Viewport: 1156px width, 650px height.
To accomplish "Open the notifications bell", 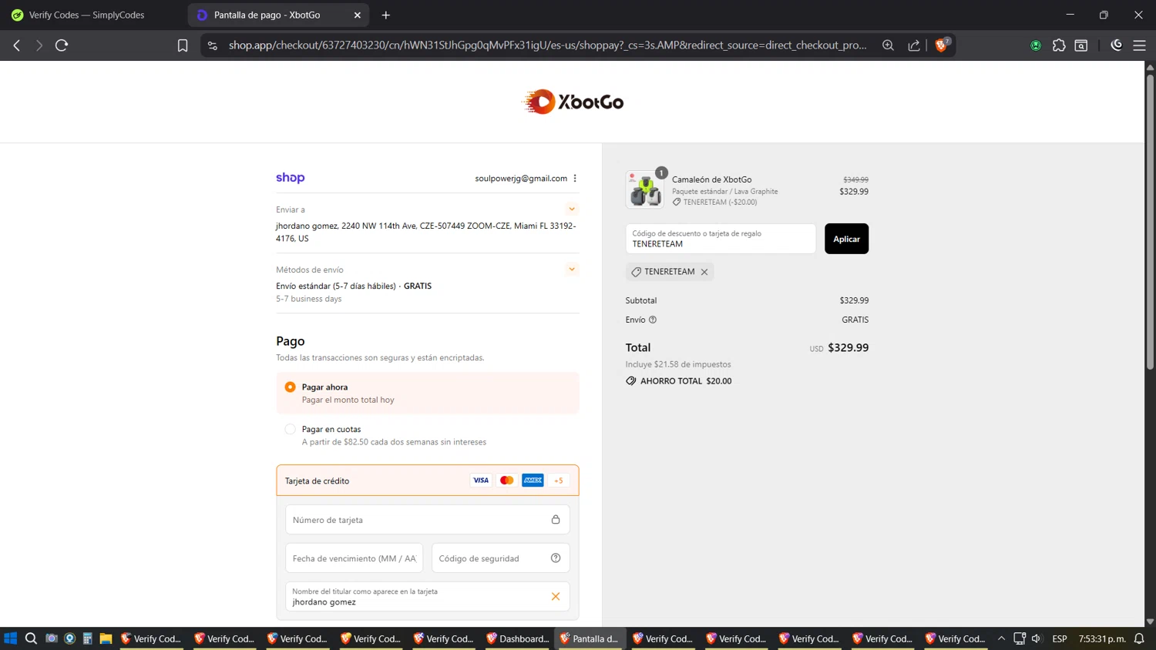I will 1139,638.
